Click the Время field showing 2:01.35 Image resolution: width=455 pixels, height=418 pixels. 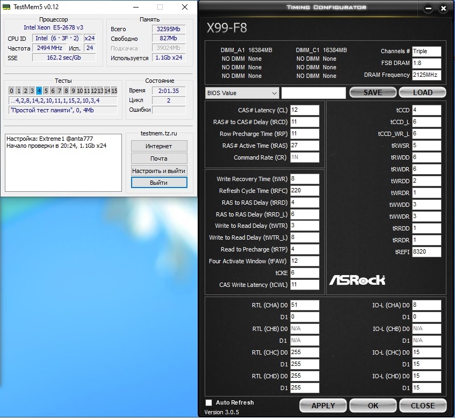pos(169,91)
